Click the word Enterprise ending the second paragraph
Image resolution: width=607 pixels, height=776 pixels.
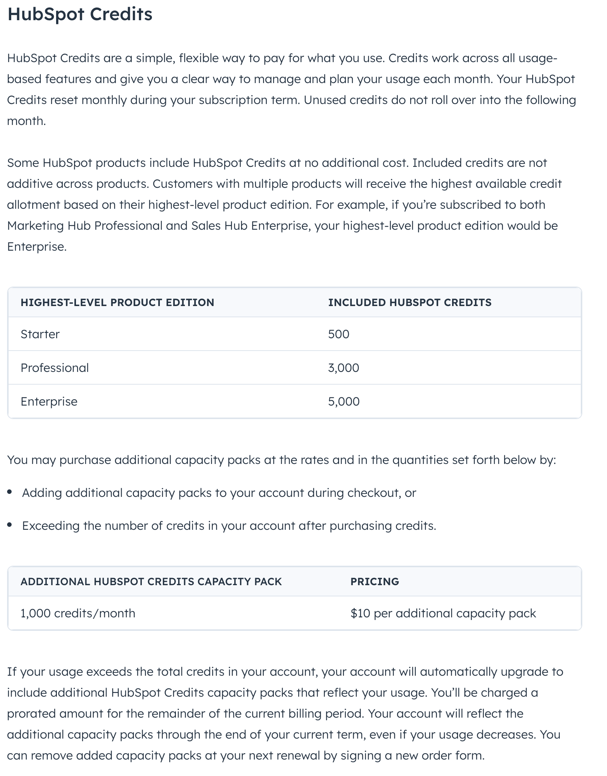pos(36,247)
